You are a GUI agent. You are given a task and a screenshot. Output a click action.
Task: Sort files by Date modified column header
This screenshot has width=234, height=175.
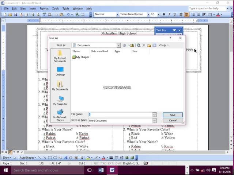(99, 51)
